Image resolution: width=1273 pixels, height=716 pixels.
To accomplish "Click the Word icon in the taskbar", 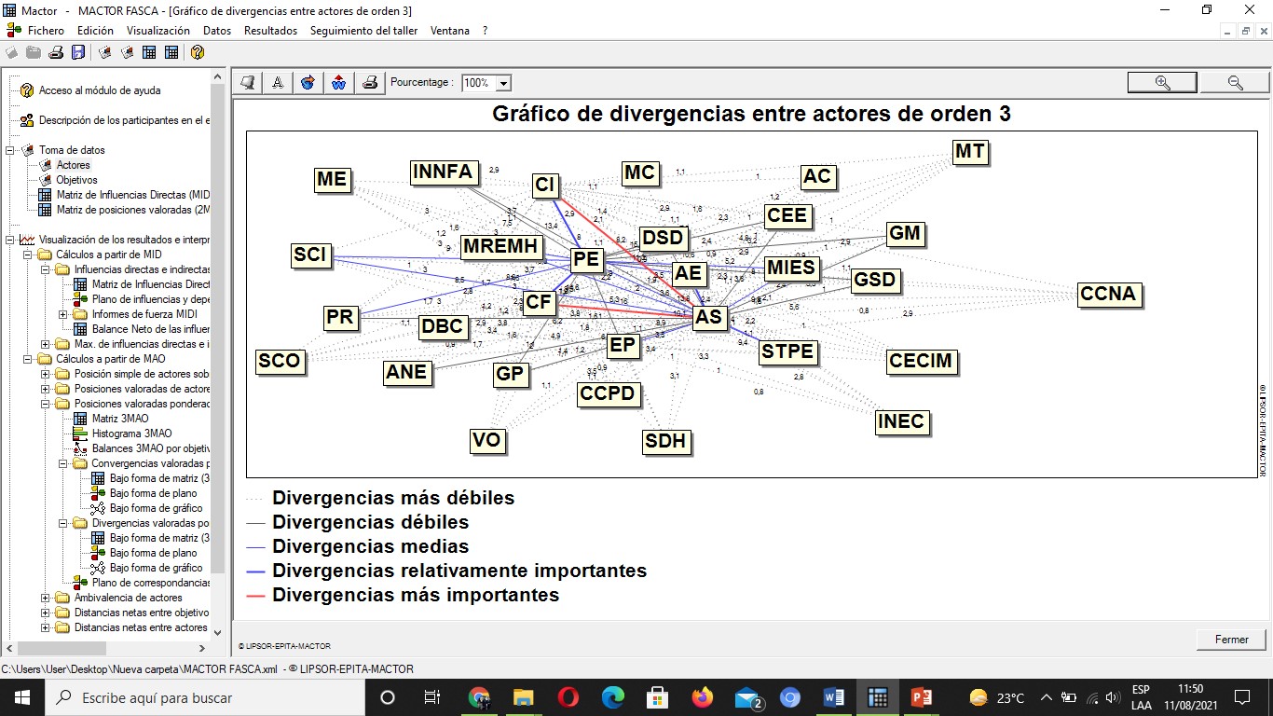I will click(x=833, y=697).
